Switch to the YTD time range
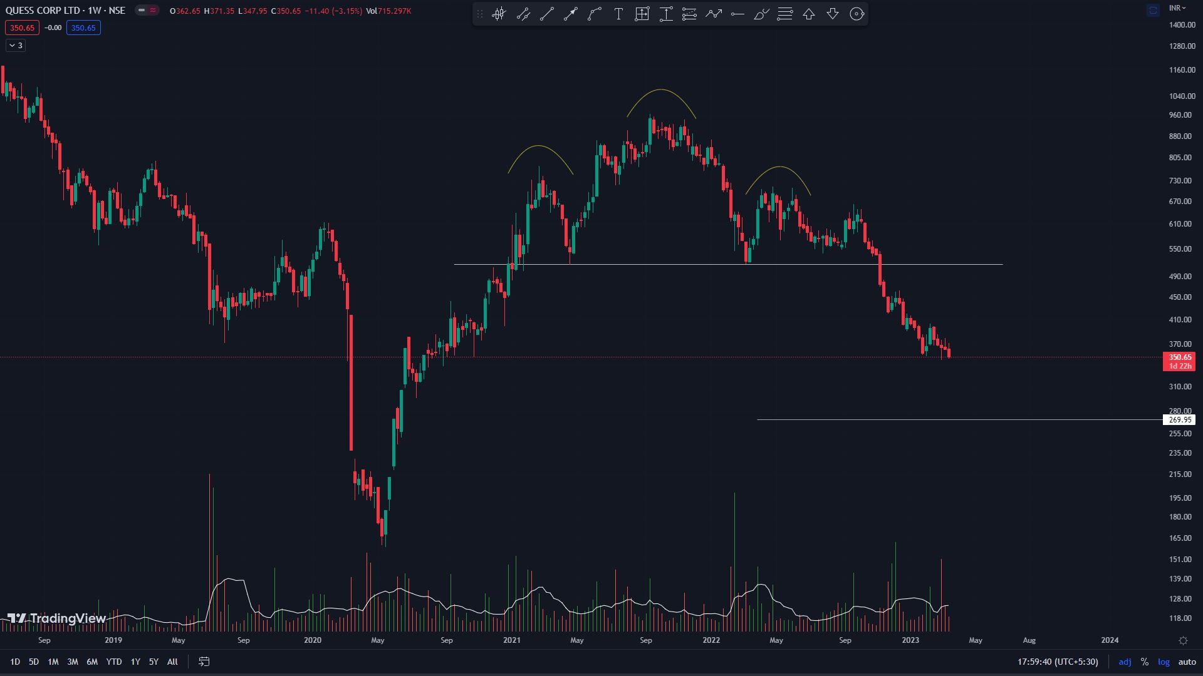 click(113, 662)
